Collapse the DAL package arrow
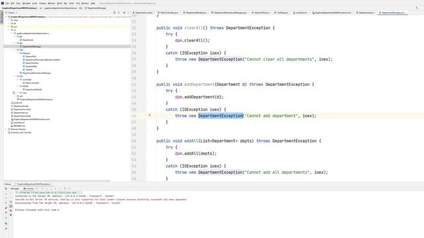The width and height of the screenshot is (424, 238). pos(15,50)
